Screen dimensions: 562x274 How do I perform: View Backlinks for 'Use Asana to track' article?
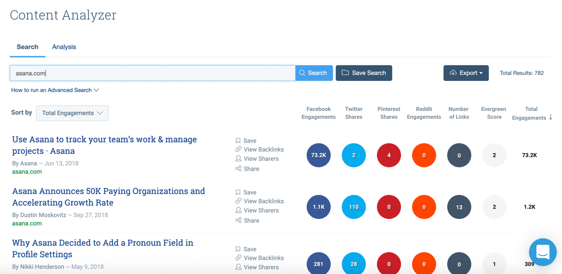click(259, 150)
